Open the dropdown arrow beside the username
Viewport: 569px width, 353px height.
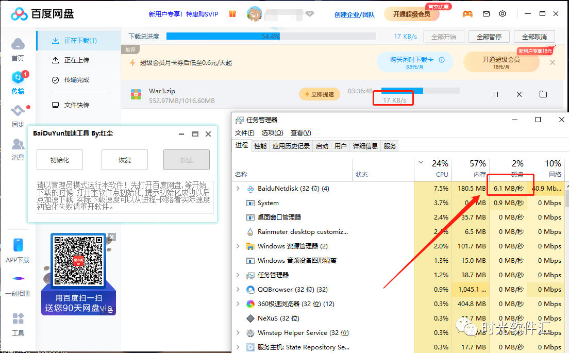pyautogui.click(x=310, y=14)
